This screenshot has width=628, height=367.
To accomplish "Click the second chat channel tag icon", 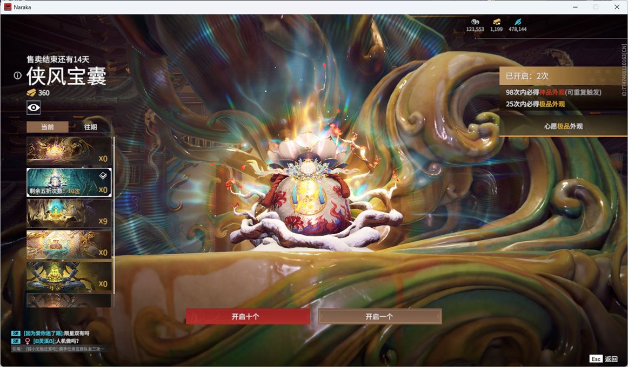I will coord(16,341).
